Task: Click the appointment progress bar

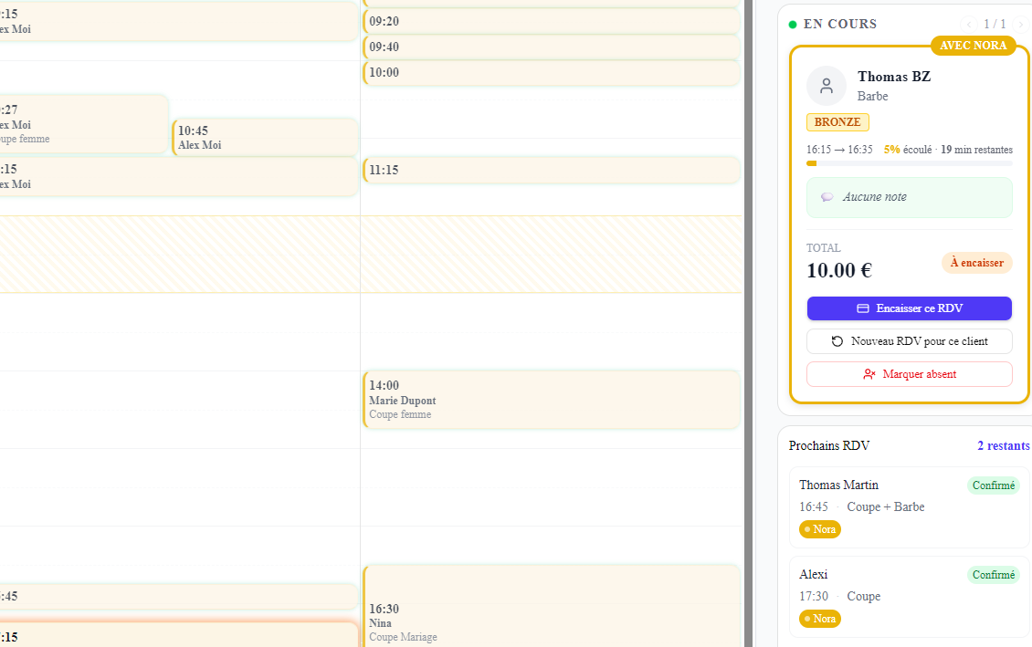Action: (909, 163)
